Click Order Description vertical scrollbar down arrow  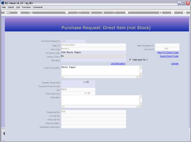pos(141,73)
